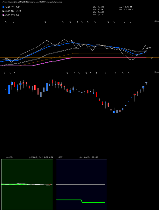Click the last blue candle at chart right
Image resolution: width=159 pixels, height=210 pixels.
146,82
